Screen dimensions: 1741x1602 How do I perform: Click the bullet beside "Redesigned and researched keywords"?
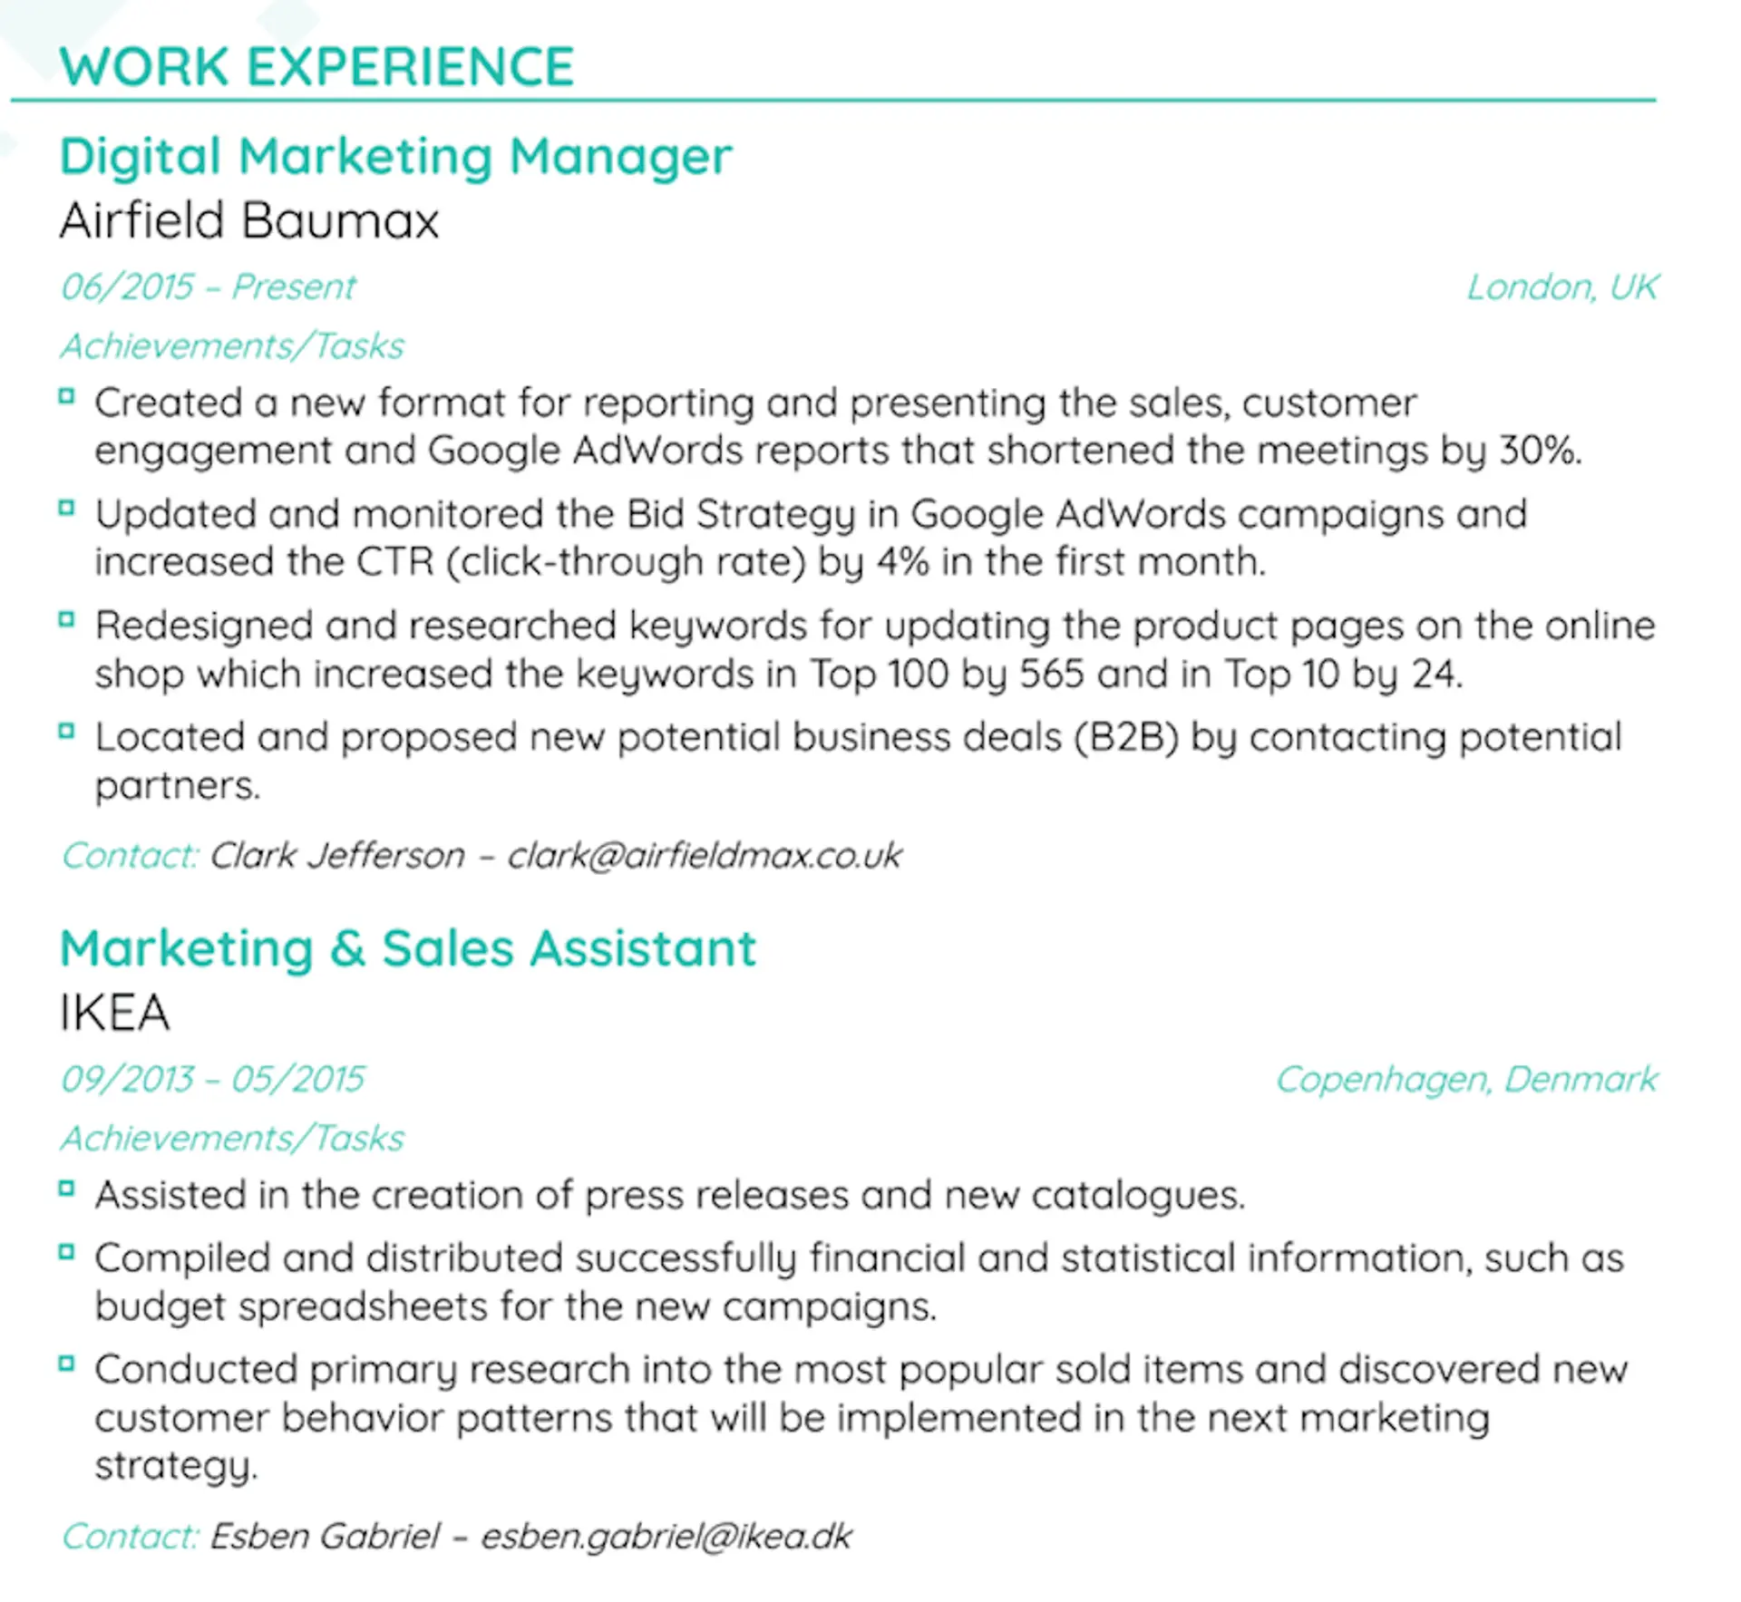point(66,619)
